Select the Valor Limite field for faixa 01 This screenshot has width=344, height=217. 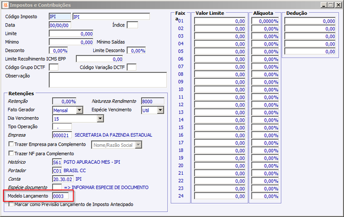coord(220,21)
